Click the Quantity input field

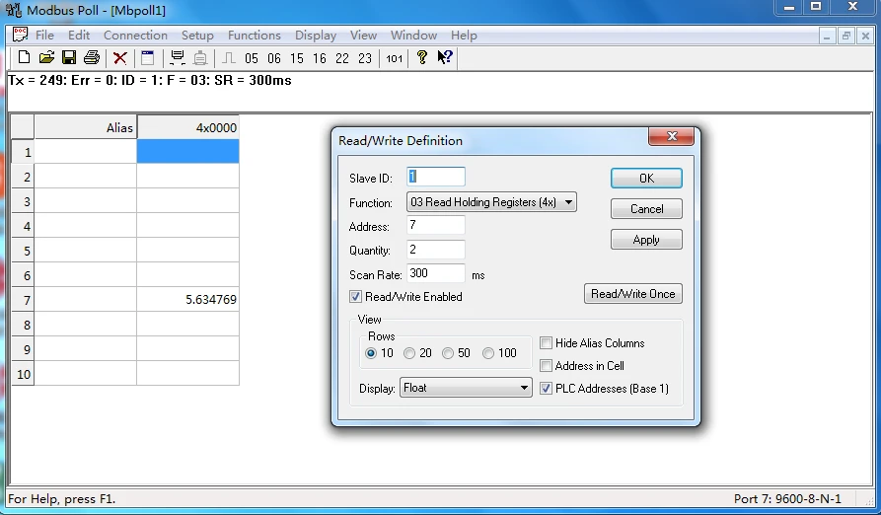435,250
